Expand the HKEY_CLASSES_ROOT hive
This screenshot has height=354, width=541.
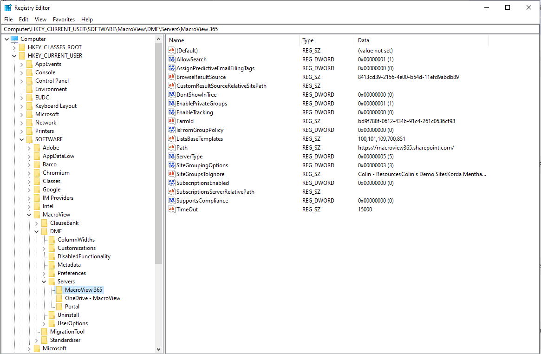(x=14, y=47)
